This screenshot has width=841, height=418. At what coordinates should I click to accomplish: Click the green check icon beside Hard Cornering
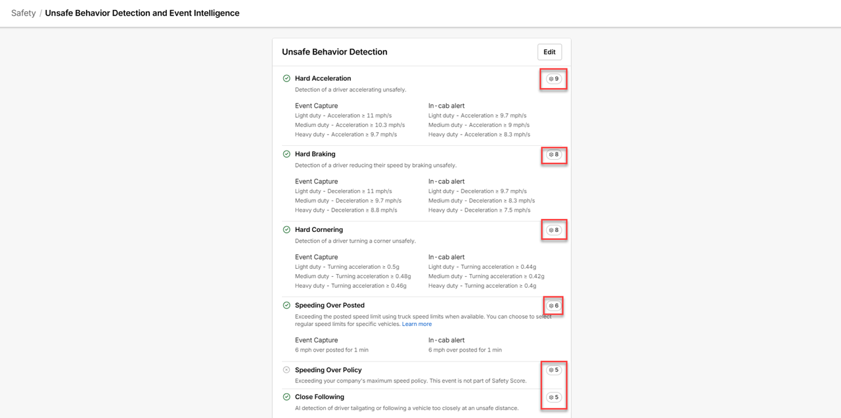pos(286,229)
